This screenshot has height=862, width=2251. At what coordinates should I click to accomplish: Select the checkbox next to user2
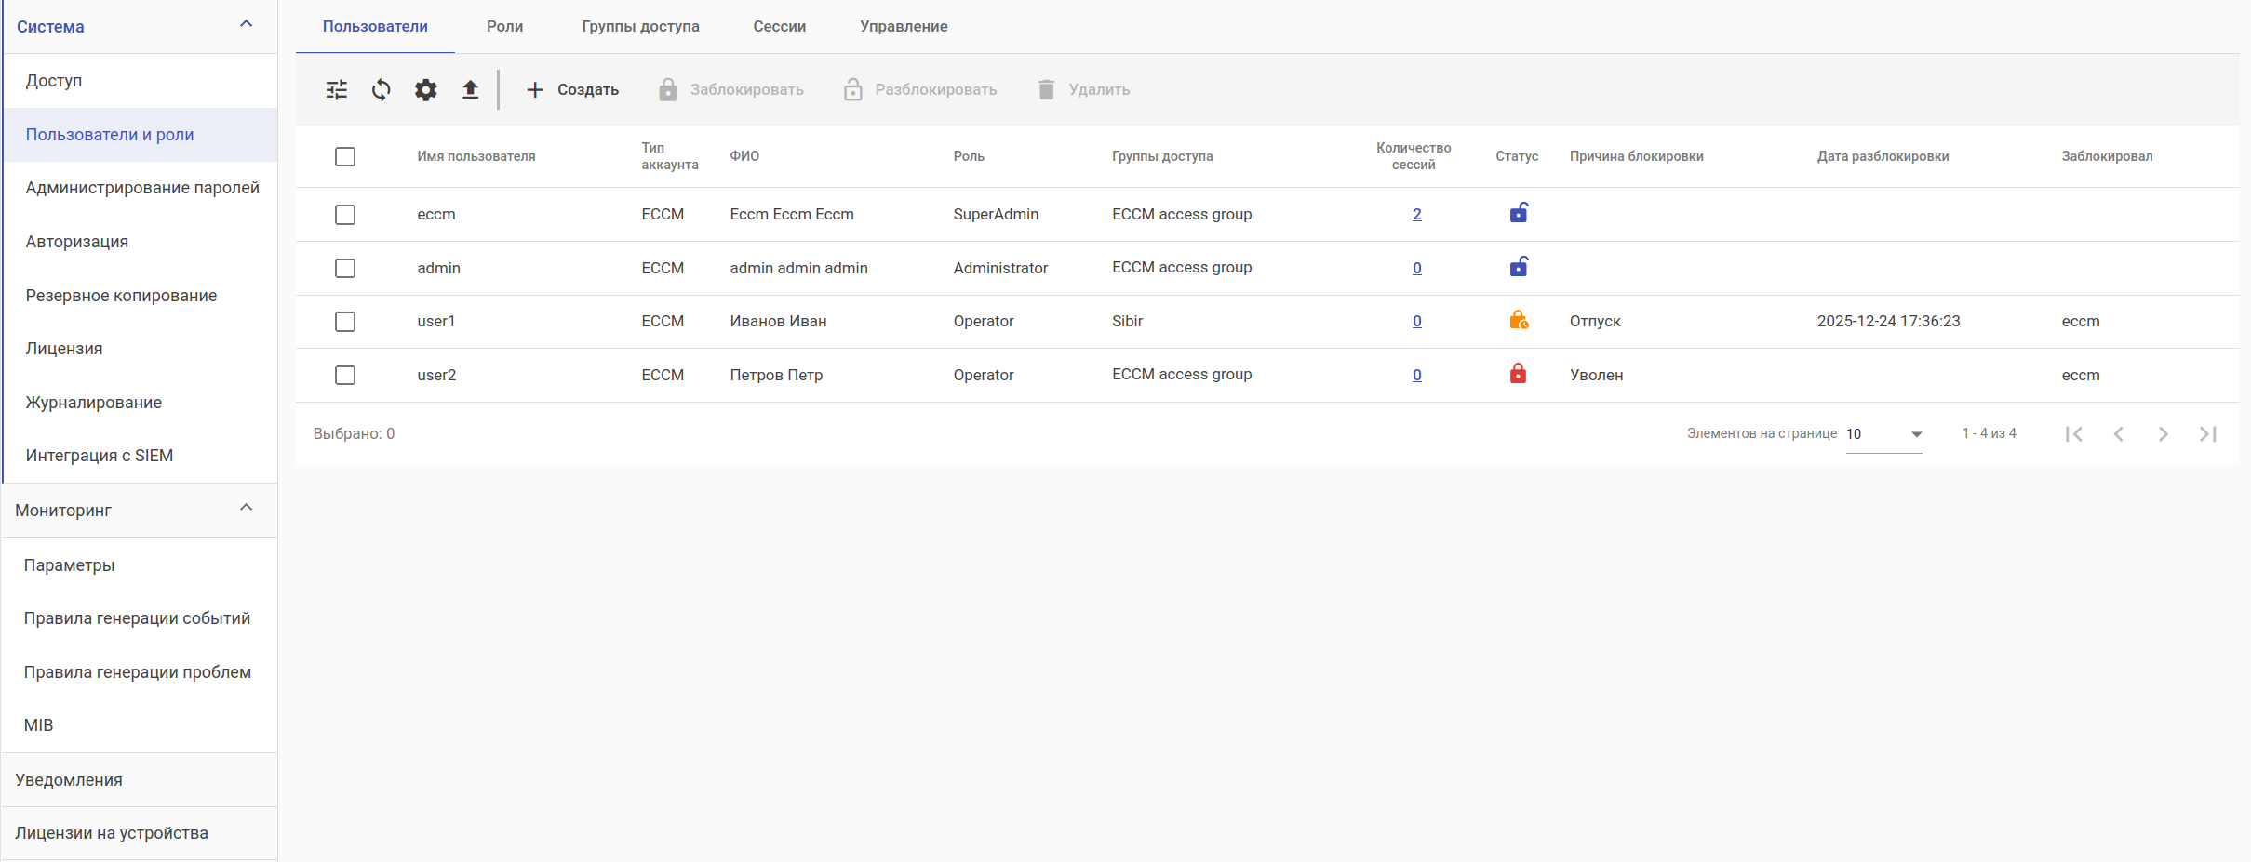tap(345, 375)
